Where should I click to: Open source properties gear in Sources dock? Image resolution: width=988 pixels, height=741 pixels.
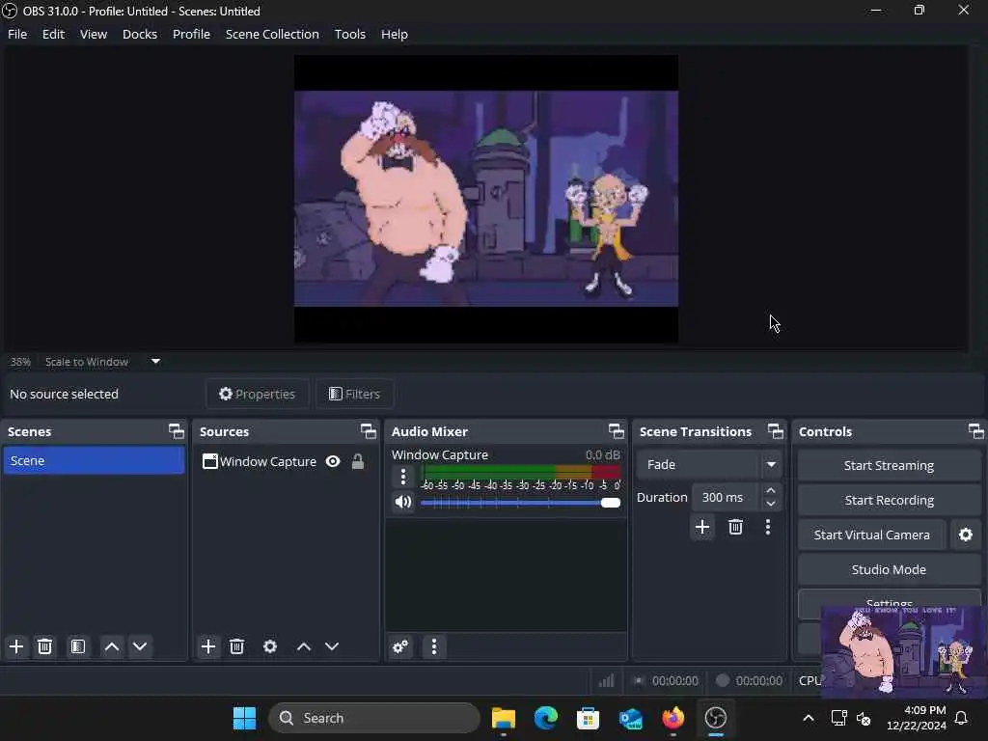270,646
